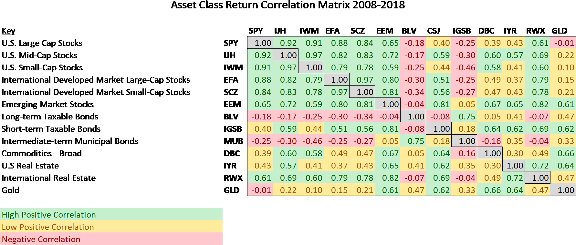576x245 pixels.
Task: Select the RWX column header
Action: tap(535, 31)
